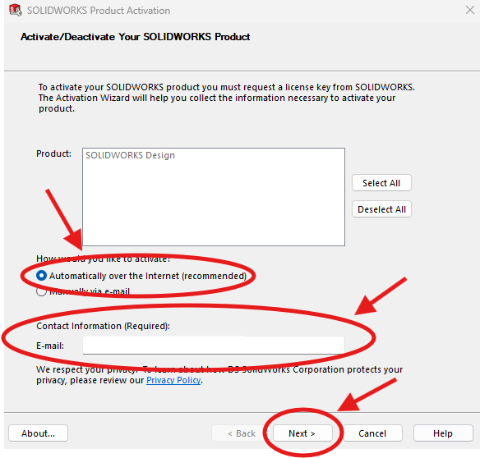Proceed with the Next button
The image size is (480, 458).
(x=302, y=433)
